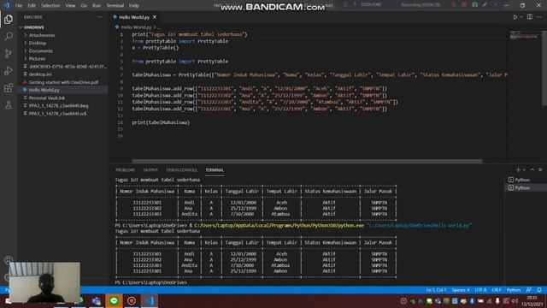Open desktop.ini in explorer
Image resolution: width=547 pixels, height=308 pixels.
[40, 74]
